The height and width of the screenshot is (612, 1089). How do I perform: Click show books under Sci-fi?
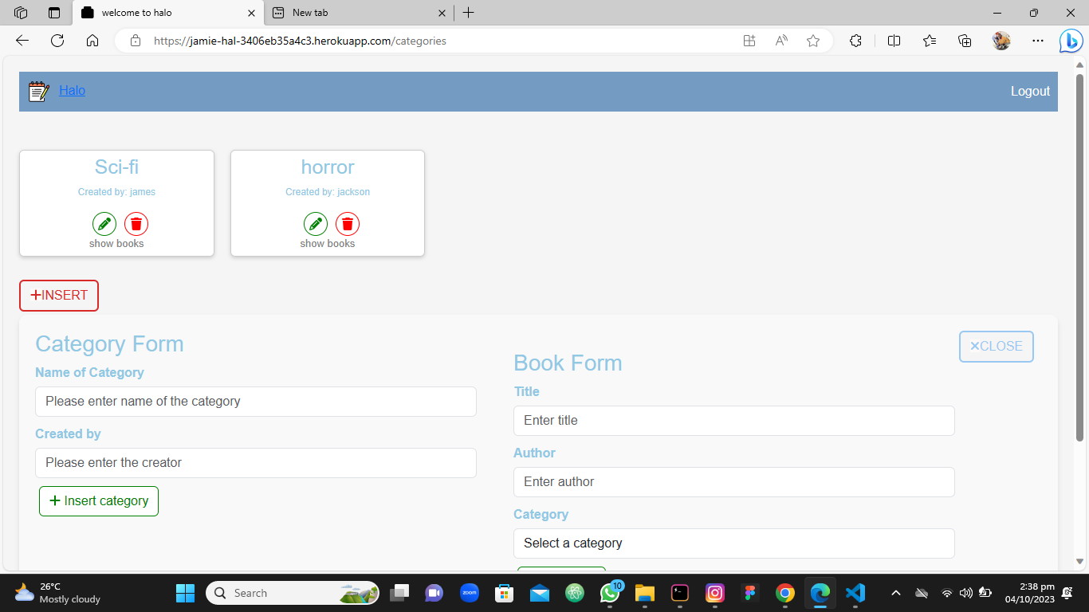point(116,243)
